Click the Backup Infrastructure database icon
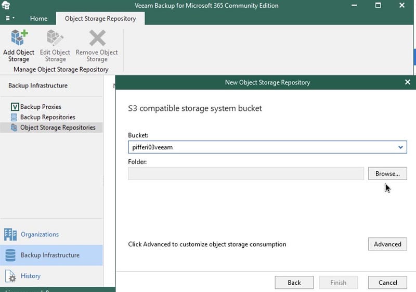Image resolution: width=416 pixels, height=292 pixels. 10,255
